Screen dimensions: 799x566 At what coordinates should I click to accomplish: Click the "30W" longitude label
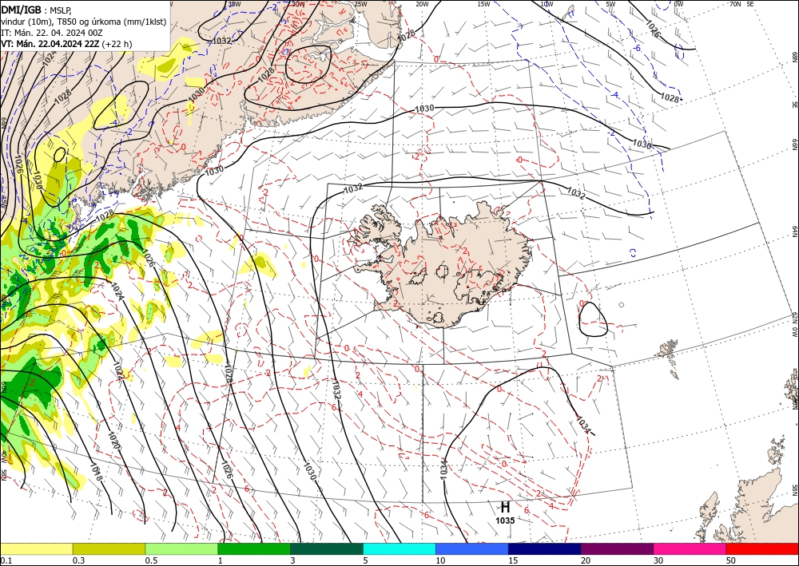[298, 4]
